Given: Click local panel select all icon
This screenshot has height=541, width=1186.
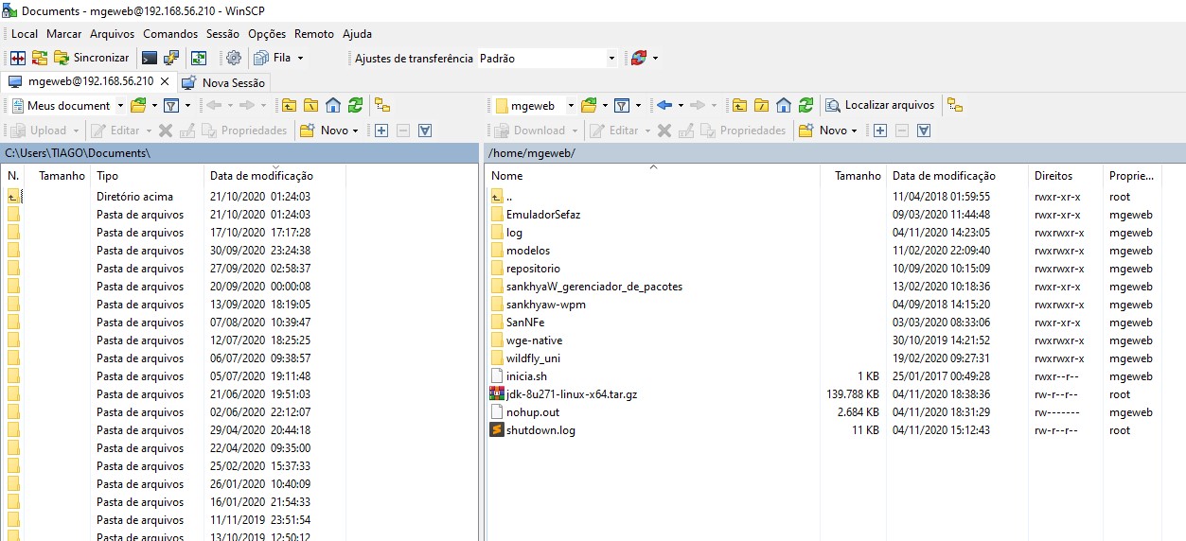Looking at the screenshot, I should click(425, 131).
